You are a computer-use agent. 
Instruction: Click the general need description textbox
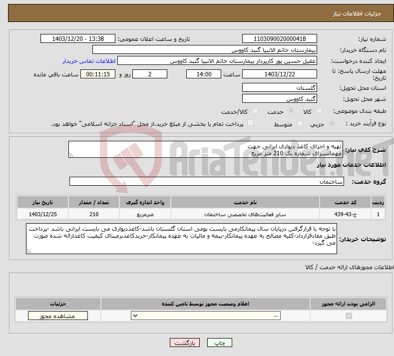pyautogui.click(x=206, y=149)
